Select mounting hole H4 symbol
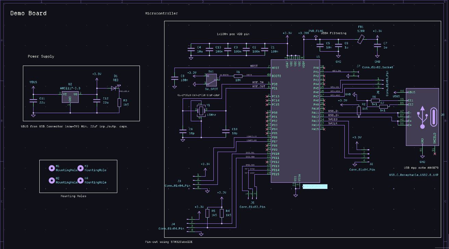The height and width of the screenshot is (249, 449). [80, 180]
